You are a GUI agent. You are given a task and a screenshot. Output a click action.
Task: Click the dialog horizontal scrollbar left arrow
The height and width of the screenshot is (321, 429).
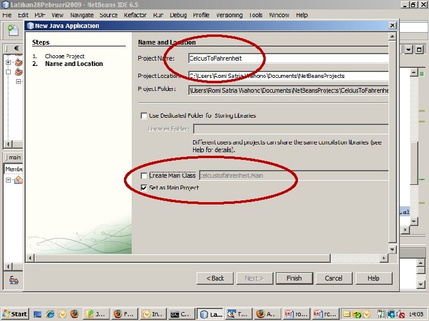[x=30, y=258]
